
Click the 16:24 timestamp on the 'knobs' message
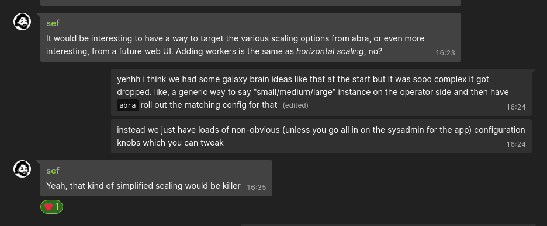[516, 144]
